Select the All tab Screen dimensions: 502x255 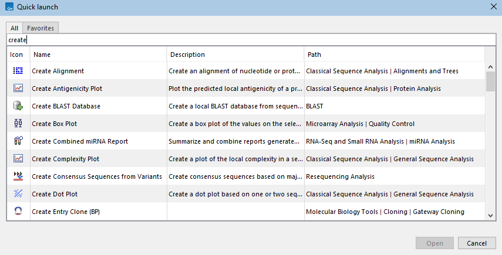(x=15, y=28)
